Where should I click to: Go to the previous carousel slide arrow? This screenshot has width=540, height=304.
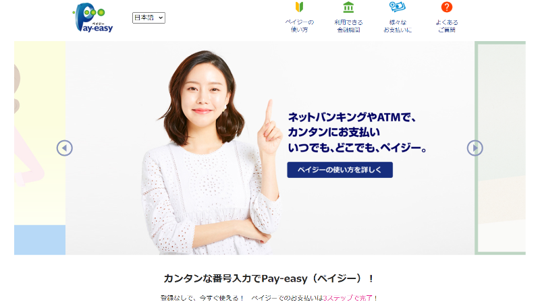point(64,148)
